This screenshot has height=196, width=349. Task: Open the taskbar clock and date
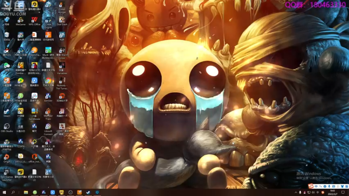click(x=332, y=193)
